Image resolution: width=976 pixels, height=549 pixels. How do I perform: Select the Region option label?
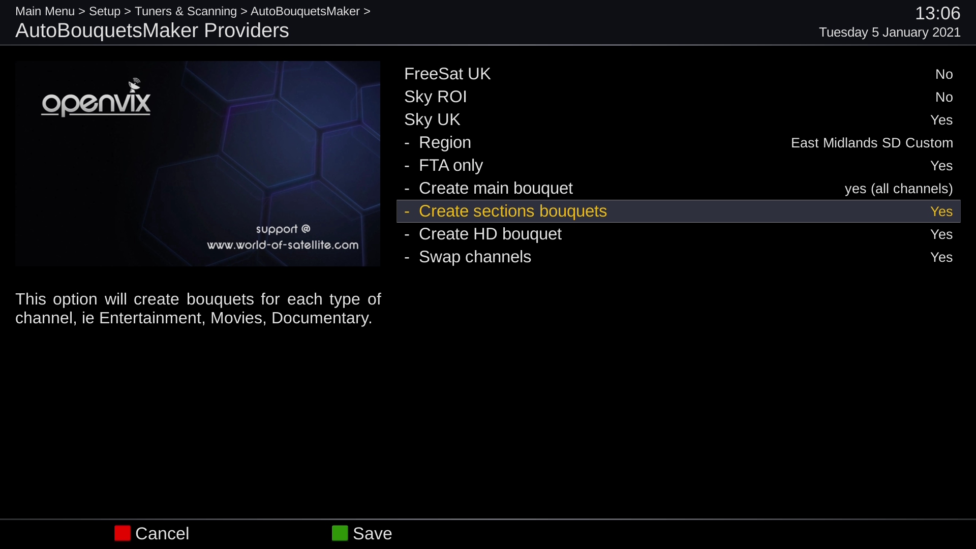[445, 142]
